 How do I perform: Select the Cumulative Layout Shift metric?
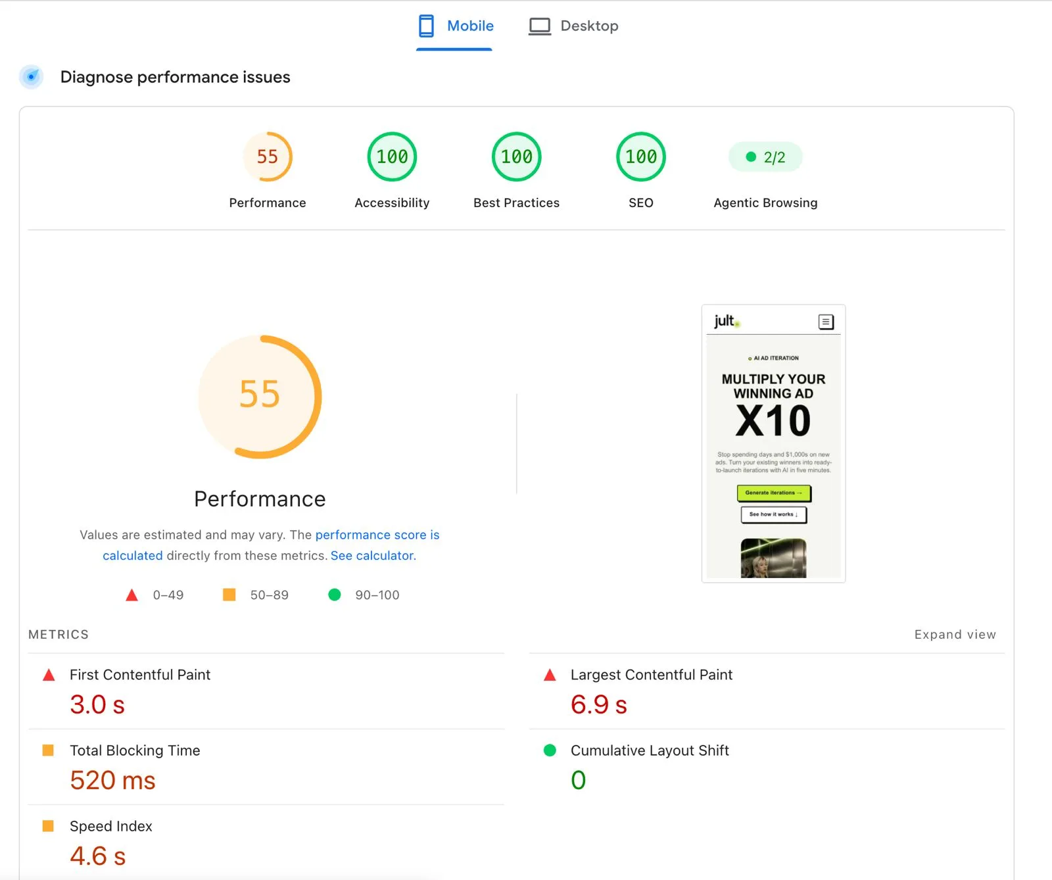767,767
